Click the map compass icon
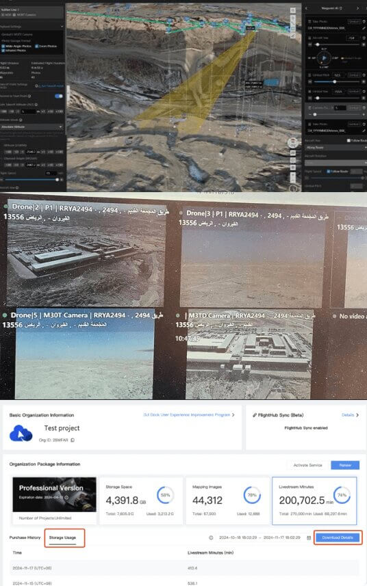367x586 pixels. click(293, 142)
